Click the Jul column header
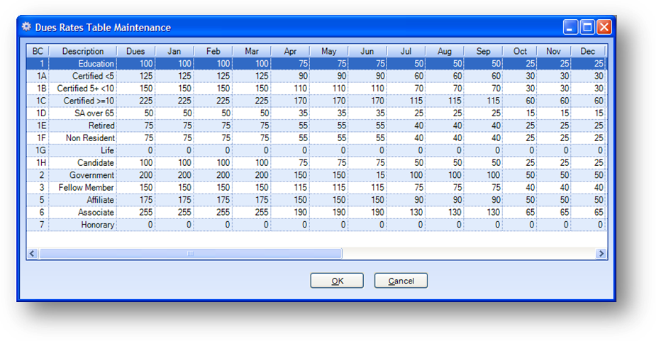 click(406, 52)
